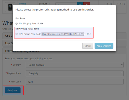This screenshot has width=129, height=100.
Task: Select the Flat Shipping Rate radio button
Action: pyautogui.click(x=17, y=23)
